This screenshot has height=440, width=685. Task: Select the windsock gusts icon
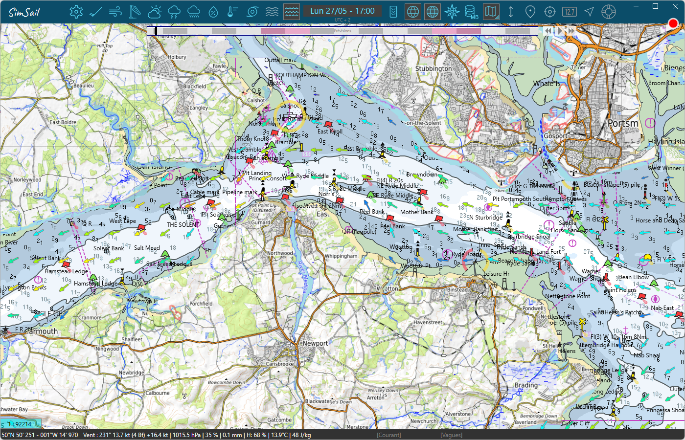click(x=135, y=12)
